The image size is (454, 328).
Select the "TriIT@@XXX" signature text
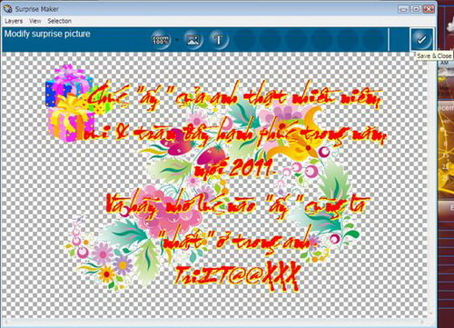tap(237, 276)
